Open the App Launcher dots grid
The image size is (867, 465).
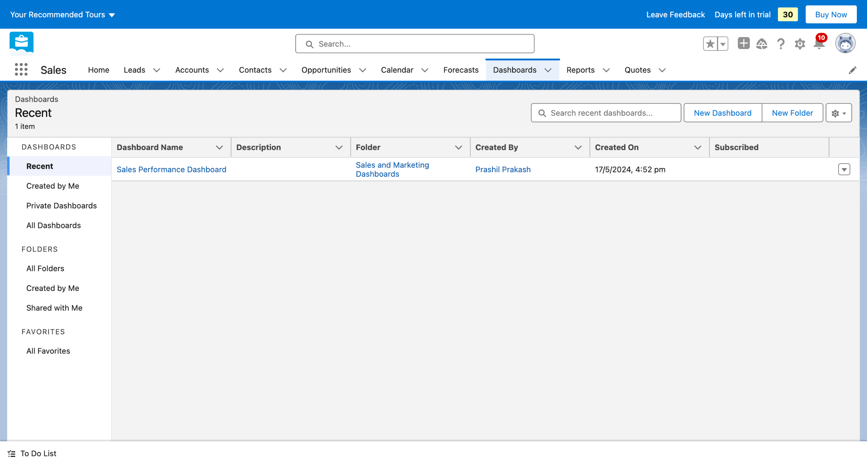tap(21, 69)
